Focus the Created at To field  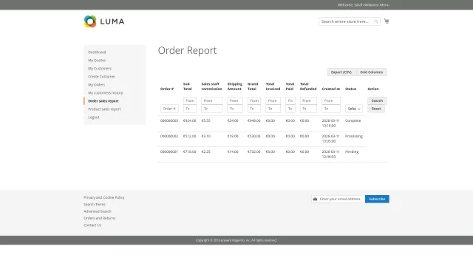coord(331,109)
